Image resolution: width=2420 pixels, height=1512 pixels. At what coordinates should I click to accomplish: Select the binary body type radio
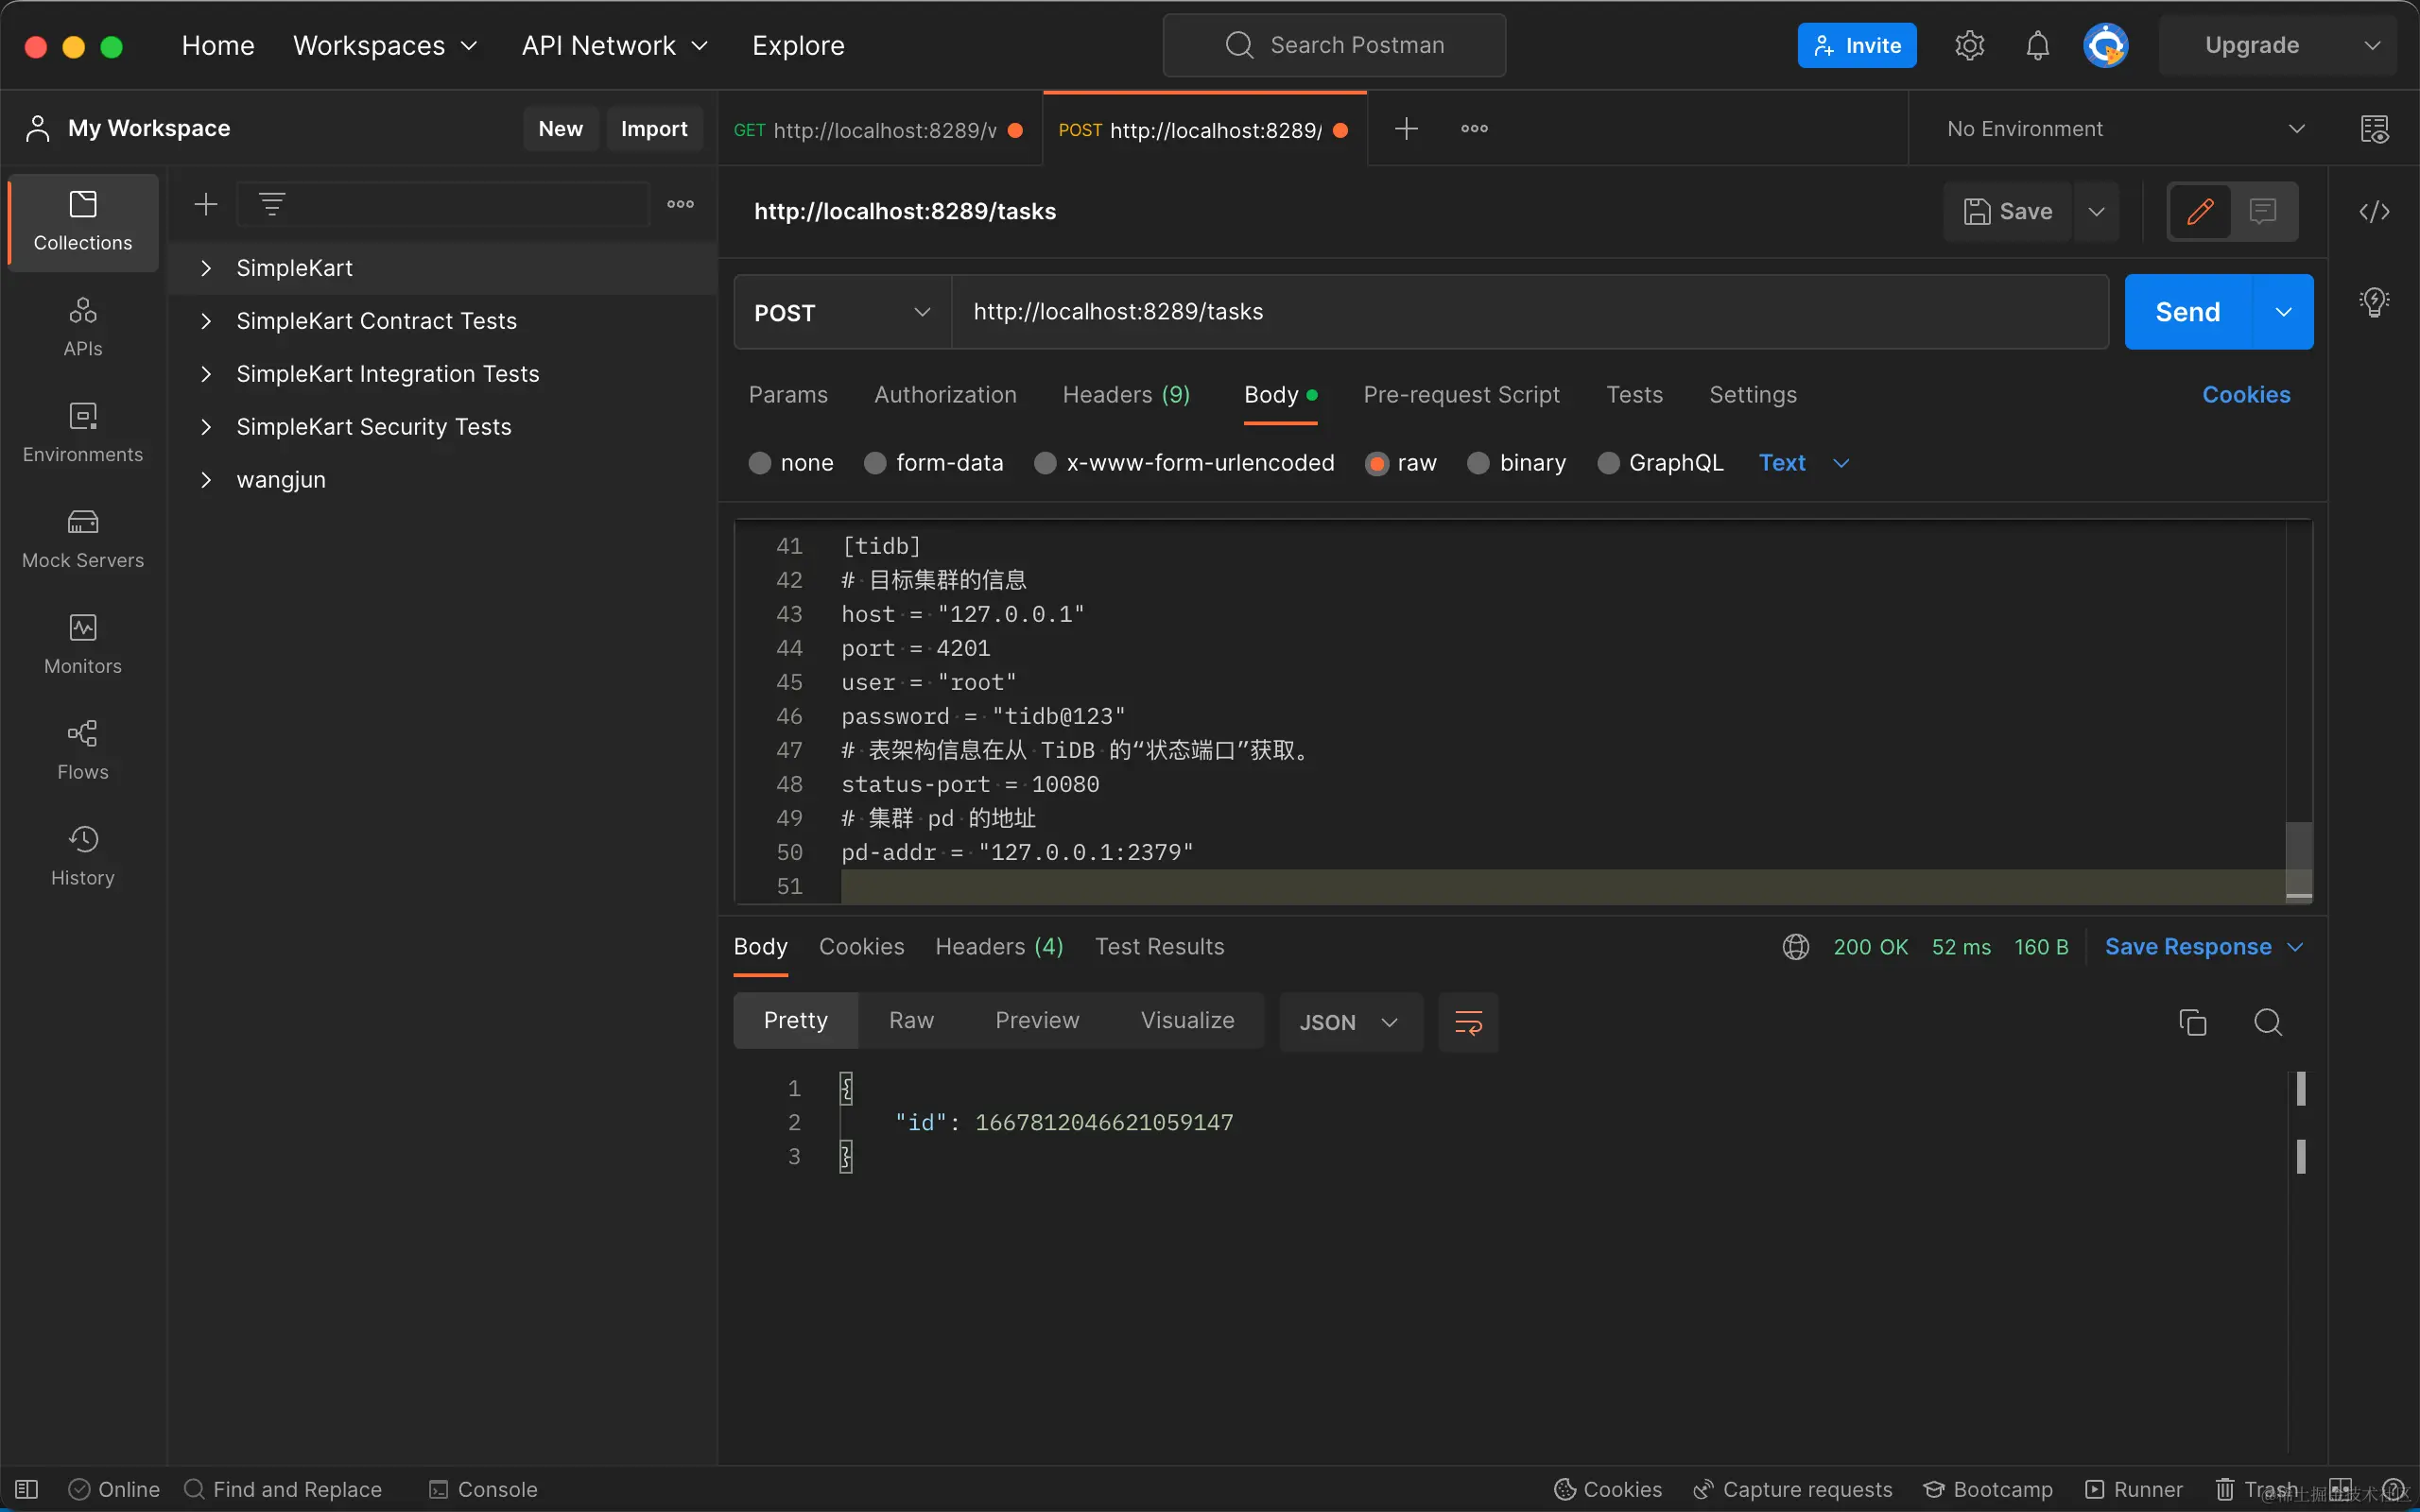coord(1478,463)
